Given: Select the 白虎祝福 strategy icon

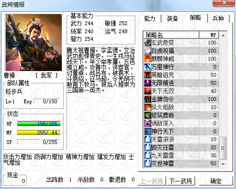Looking at the screenshot, I should pyautogui.click(x=148, y=51).
